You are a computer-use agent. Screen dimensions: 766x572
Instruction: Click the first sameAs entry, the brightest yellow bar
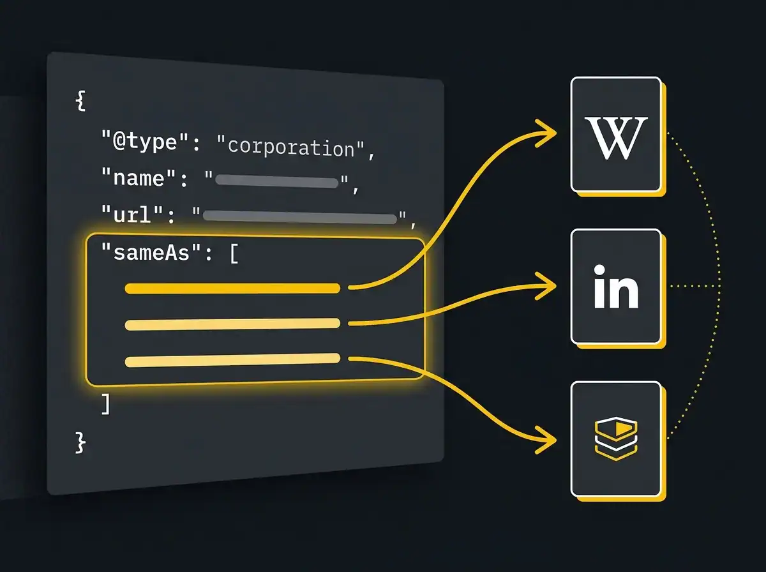tap(232, 289)
